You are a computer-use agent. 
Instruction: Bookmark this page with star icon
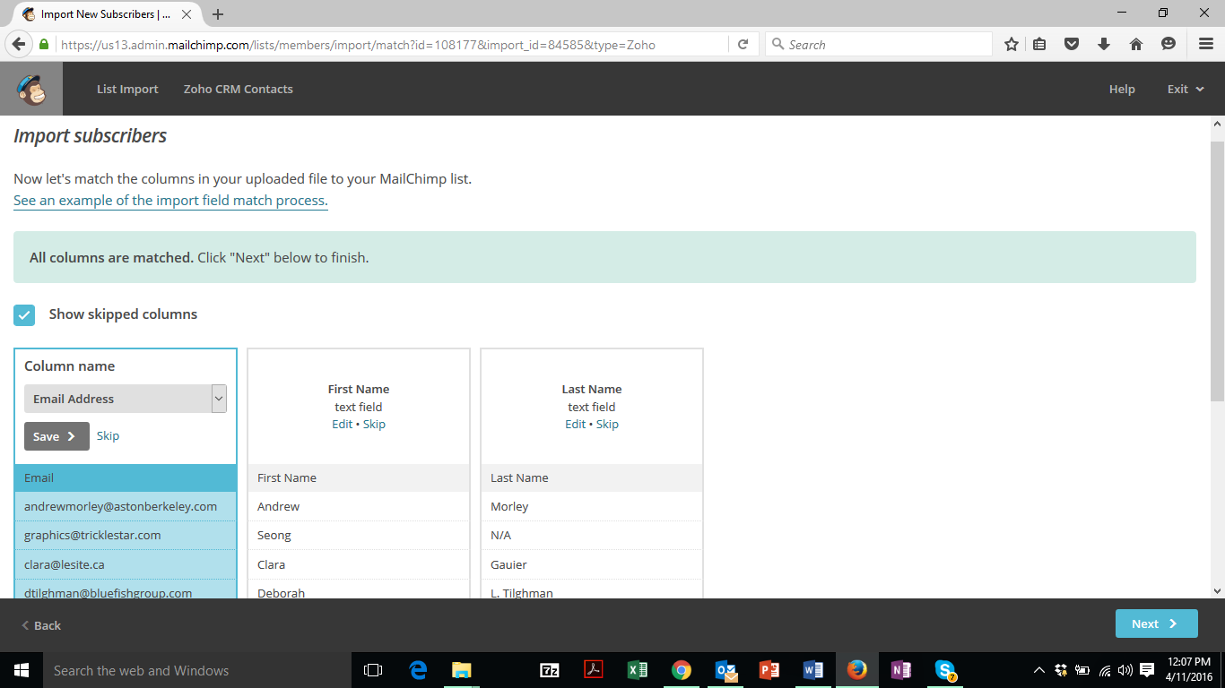pyautogui.click(x=1012, y=44)
